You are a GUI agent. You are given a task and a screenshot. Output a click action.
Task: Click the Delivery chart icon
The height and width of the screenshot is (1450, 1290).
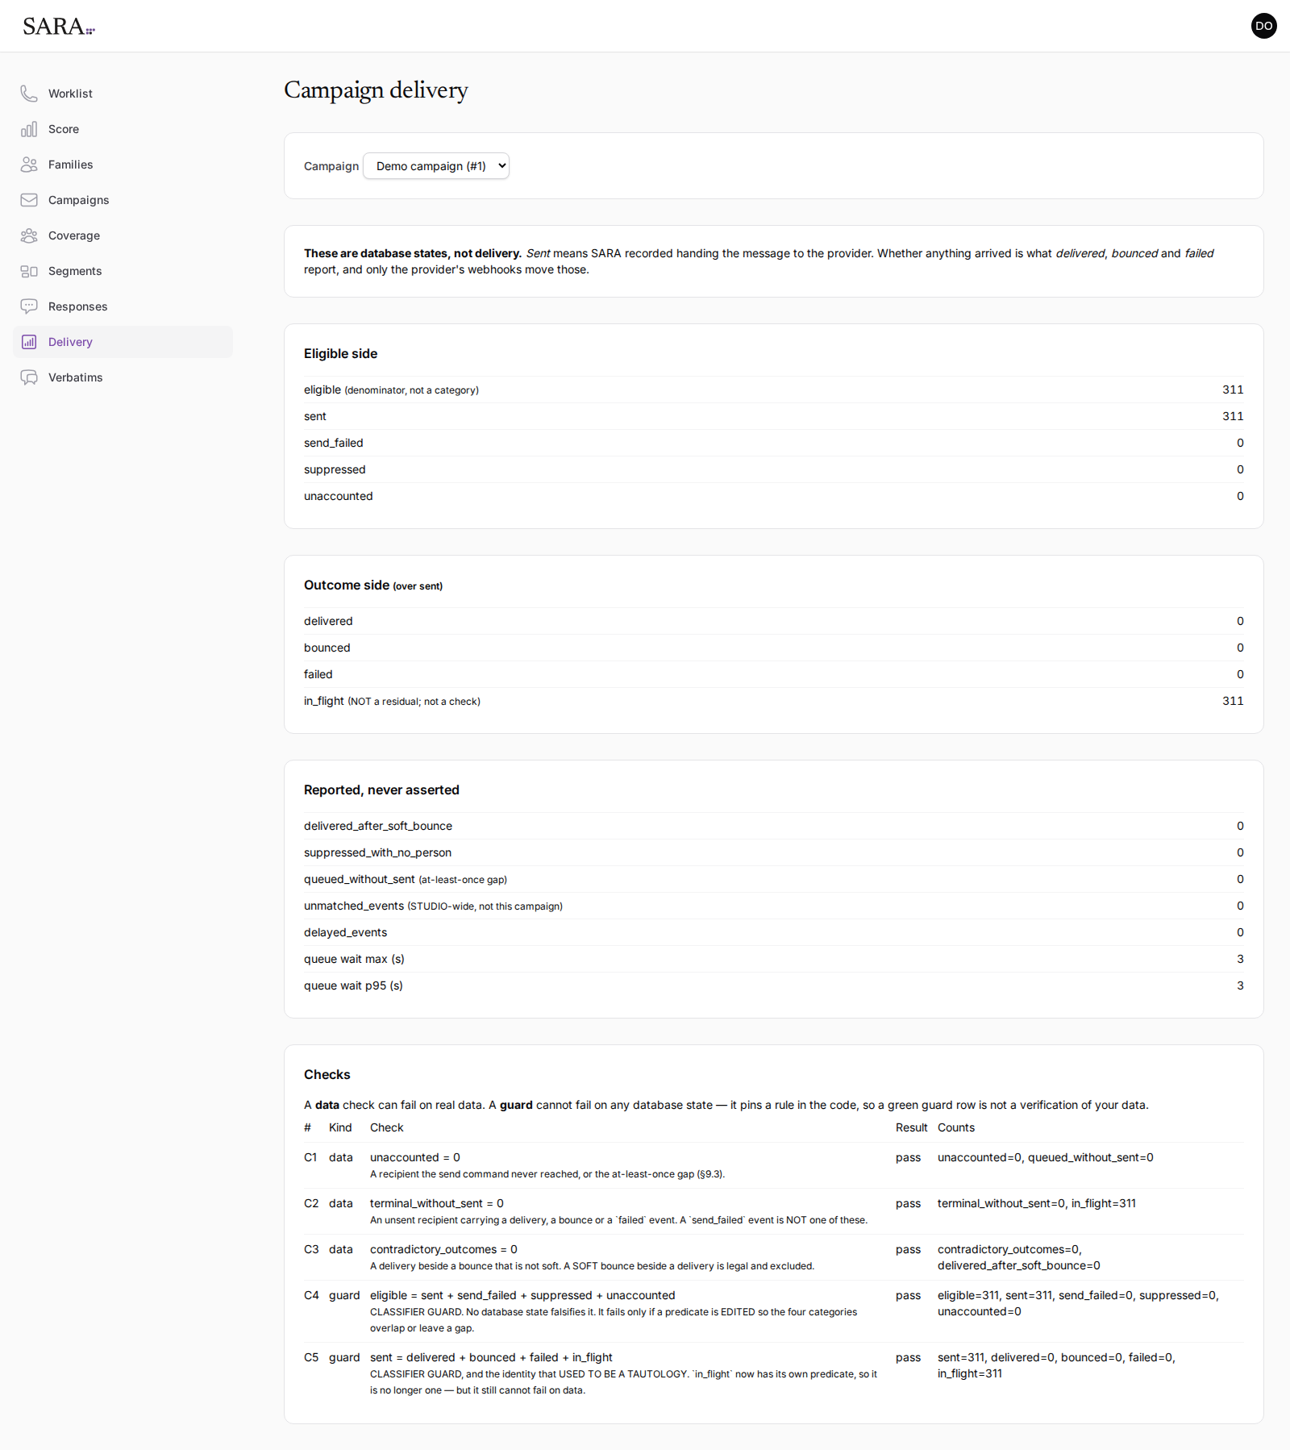point(29,342)
